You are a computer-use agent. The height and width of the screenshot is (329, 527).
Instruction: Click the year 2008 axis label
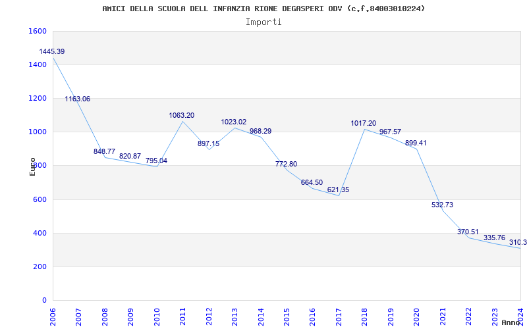[105, 316]
